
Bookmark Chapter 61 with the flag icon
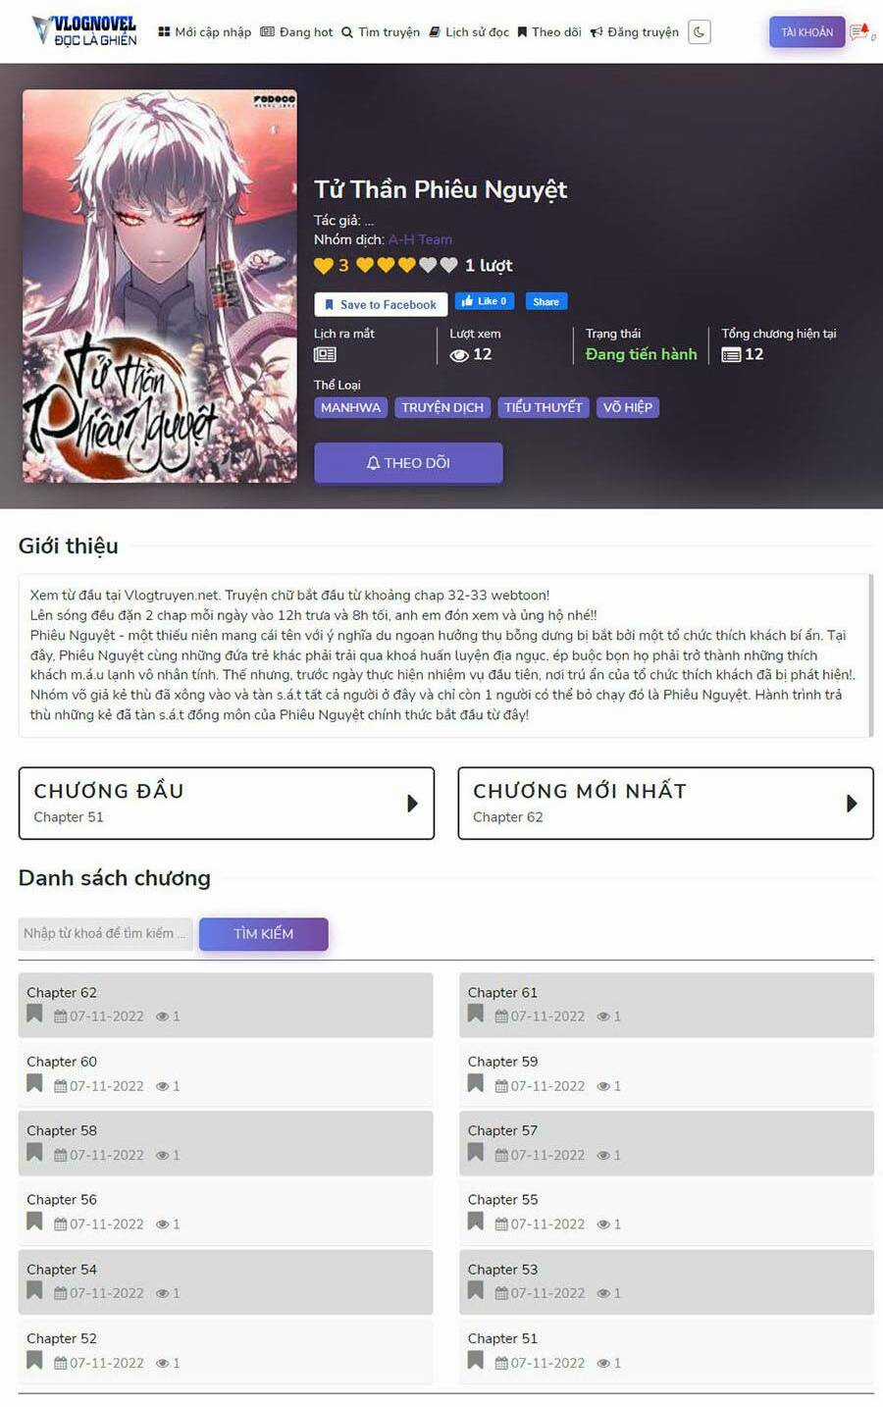(476, 1015)
